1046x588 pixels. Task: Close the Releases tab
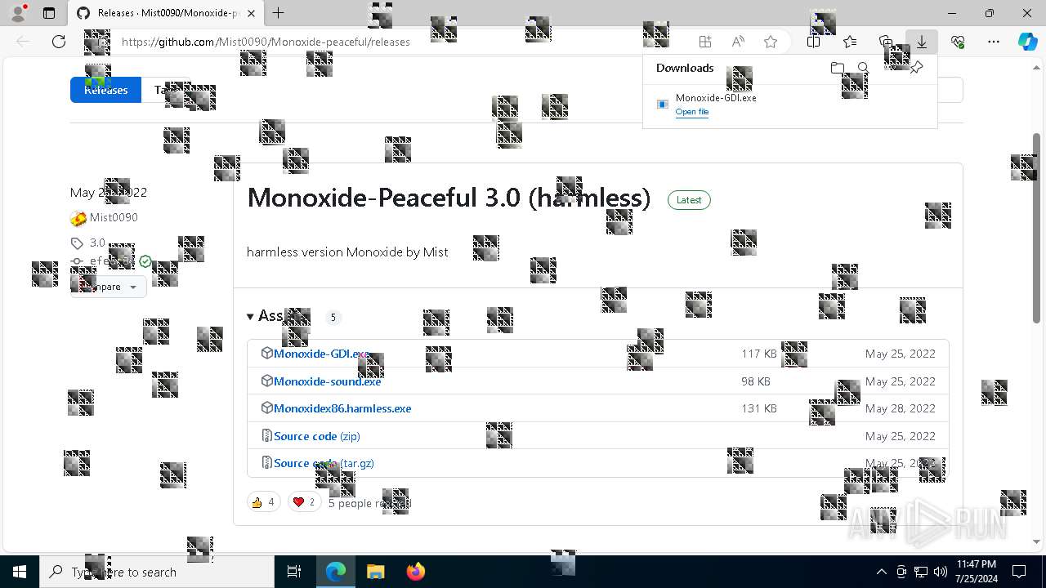coord(252,13)
